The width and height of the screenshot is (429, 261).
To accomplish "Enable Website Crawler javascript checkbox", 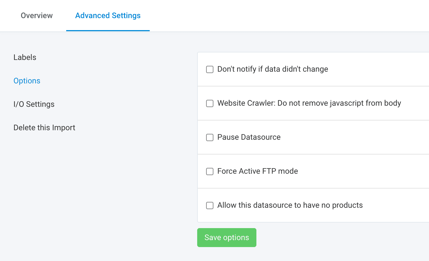I will click(x=210, y=103).
